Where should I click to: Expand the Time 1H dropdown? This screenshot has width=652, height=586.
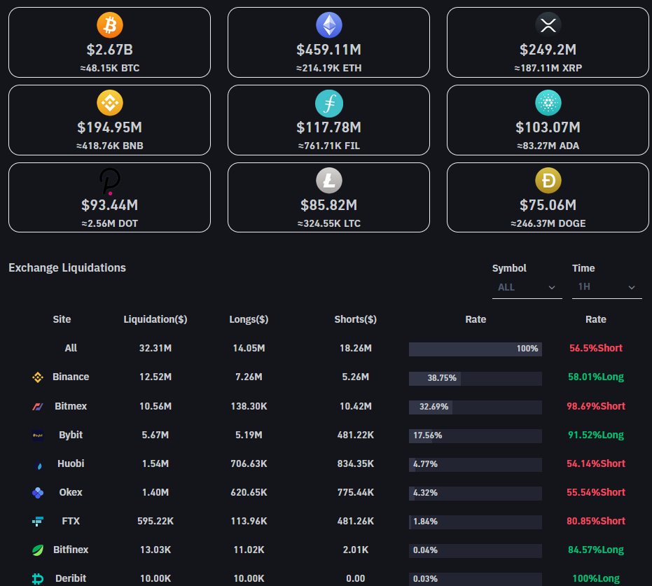tap(606, 287)
